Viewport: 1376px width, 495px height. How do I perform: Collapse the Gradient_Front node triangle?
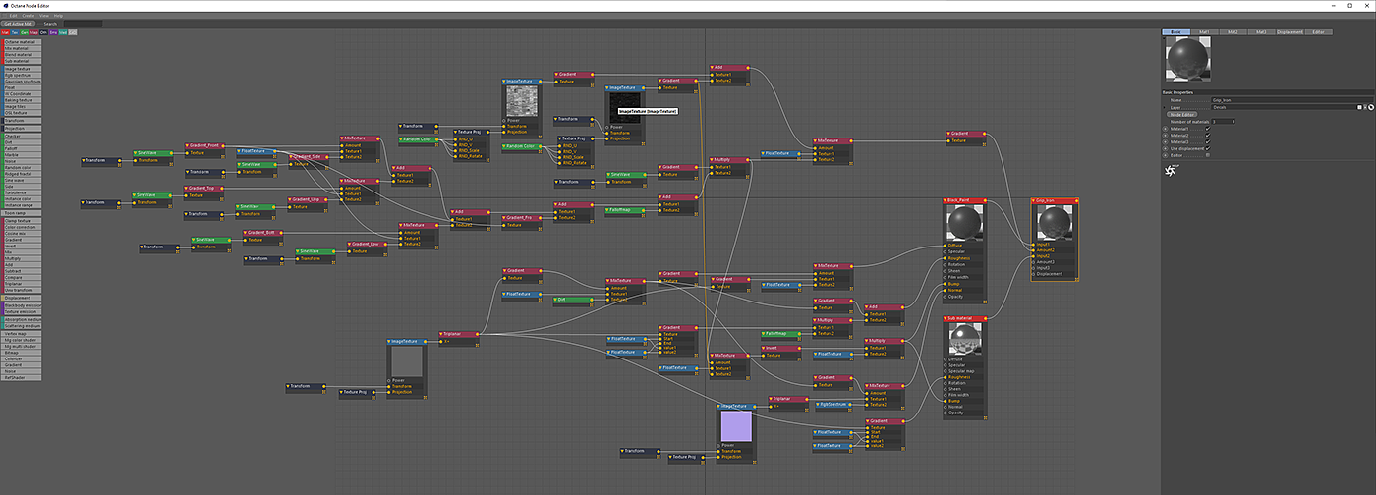(187, 145)
